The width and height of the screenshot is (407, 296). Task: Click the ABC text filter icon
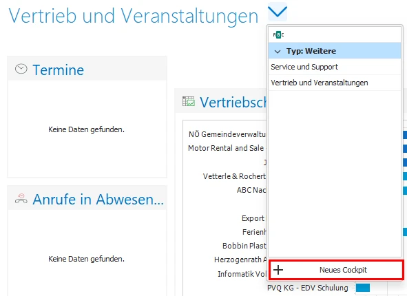278,34
